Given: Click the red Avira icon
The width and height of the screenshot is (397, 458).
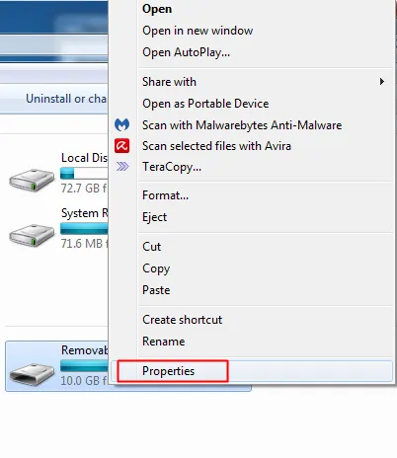Looking at the screenshot, I should tap(121, 146).
